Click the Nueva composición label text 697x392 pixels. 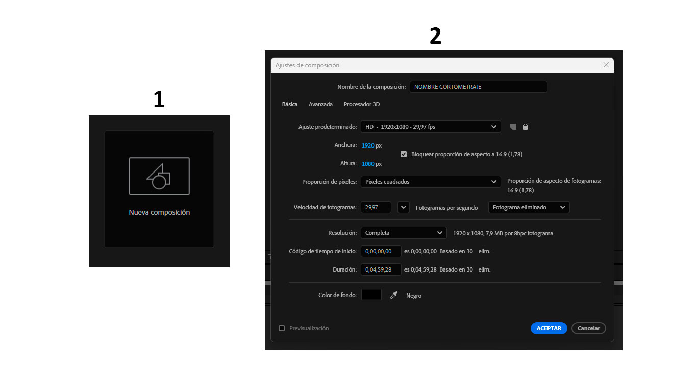coord(159,212)
